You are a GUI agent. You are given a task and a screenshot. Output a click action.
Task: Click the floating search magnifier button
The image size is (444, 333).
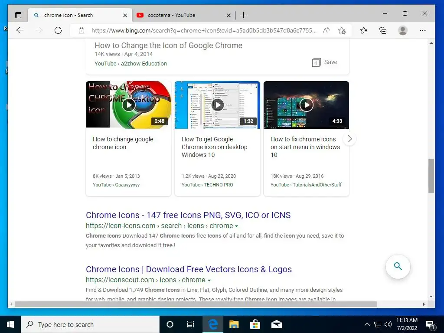click(x=398, y=267)
